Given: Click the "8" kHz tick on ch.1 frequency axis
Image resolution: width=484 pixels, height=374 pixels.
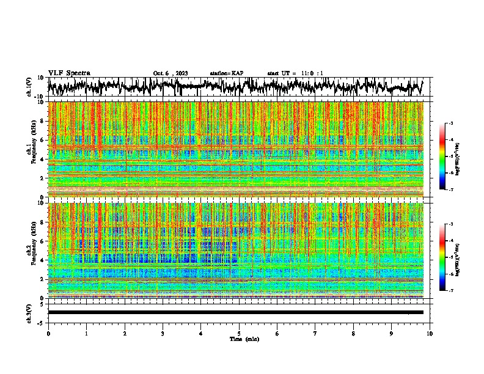Looking at the screenshot, I should click(43, 121).
